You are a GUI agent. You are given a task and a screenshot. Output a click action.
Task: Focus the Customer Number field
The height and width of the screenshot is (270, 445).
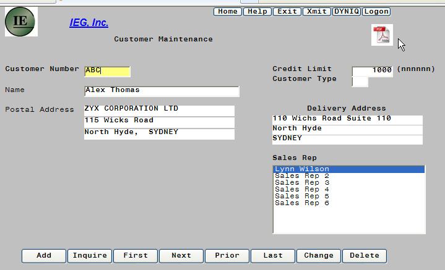tap(107, 71)
